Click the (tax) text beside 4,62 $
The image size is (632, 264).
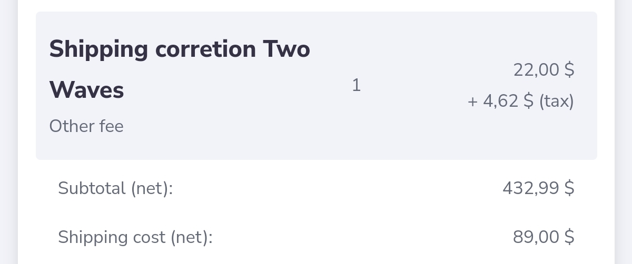pos(556,101)
